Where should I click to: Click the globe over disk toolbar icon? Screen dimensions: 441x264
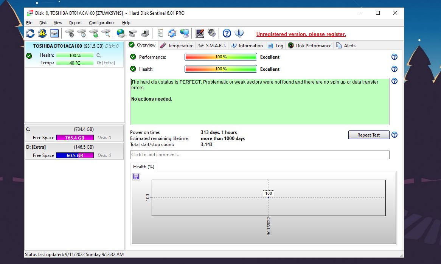click(121, 33)
